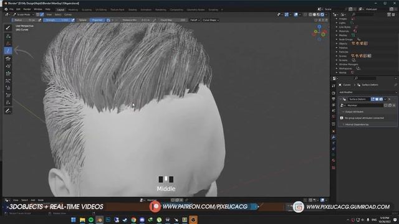The width and height of the screenshot is (399, 224).
Task: Open the viewport View menu
Action: pyautogui.click(x=49, y=15)
